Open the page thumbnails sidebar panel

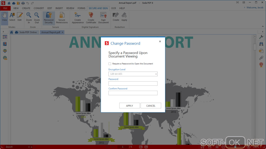pos(5,37)
